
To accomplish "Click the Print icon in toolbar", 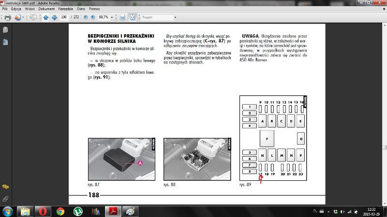I will point(8,17).
